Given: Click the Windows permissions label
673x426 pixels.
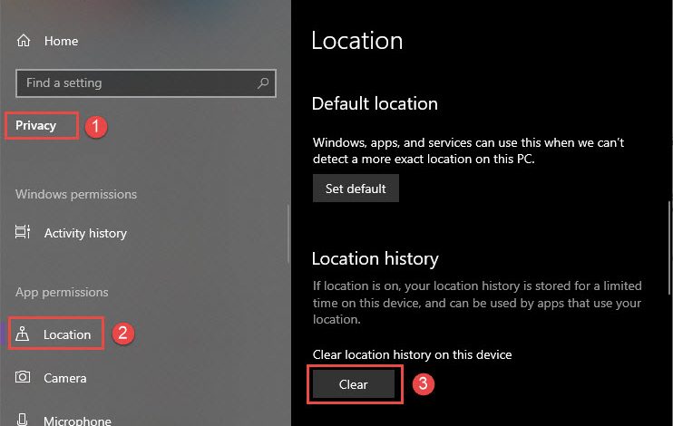Looking at the screenshot, I should (x=76, y=194).
